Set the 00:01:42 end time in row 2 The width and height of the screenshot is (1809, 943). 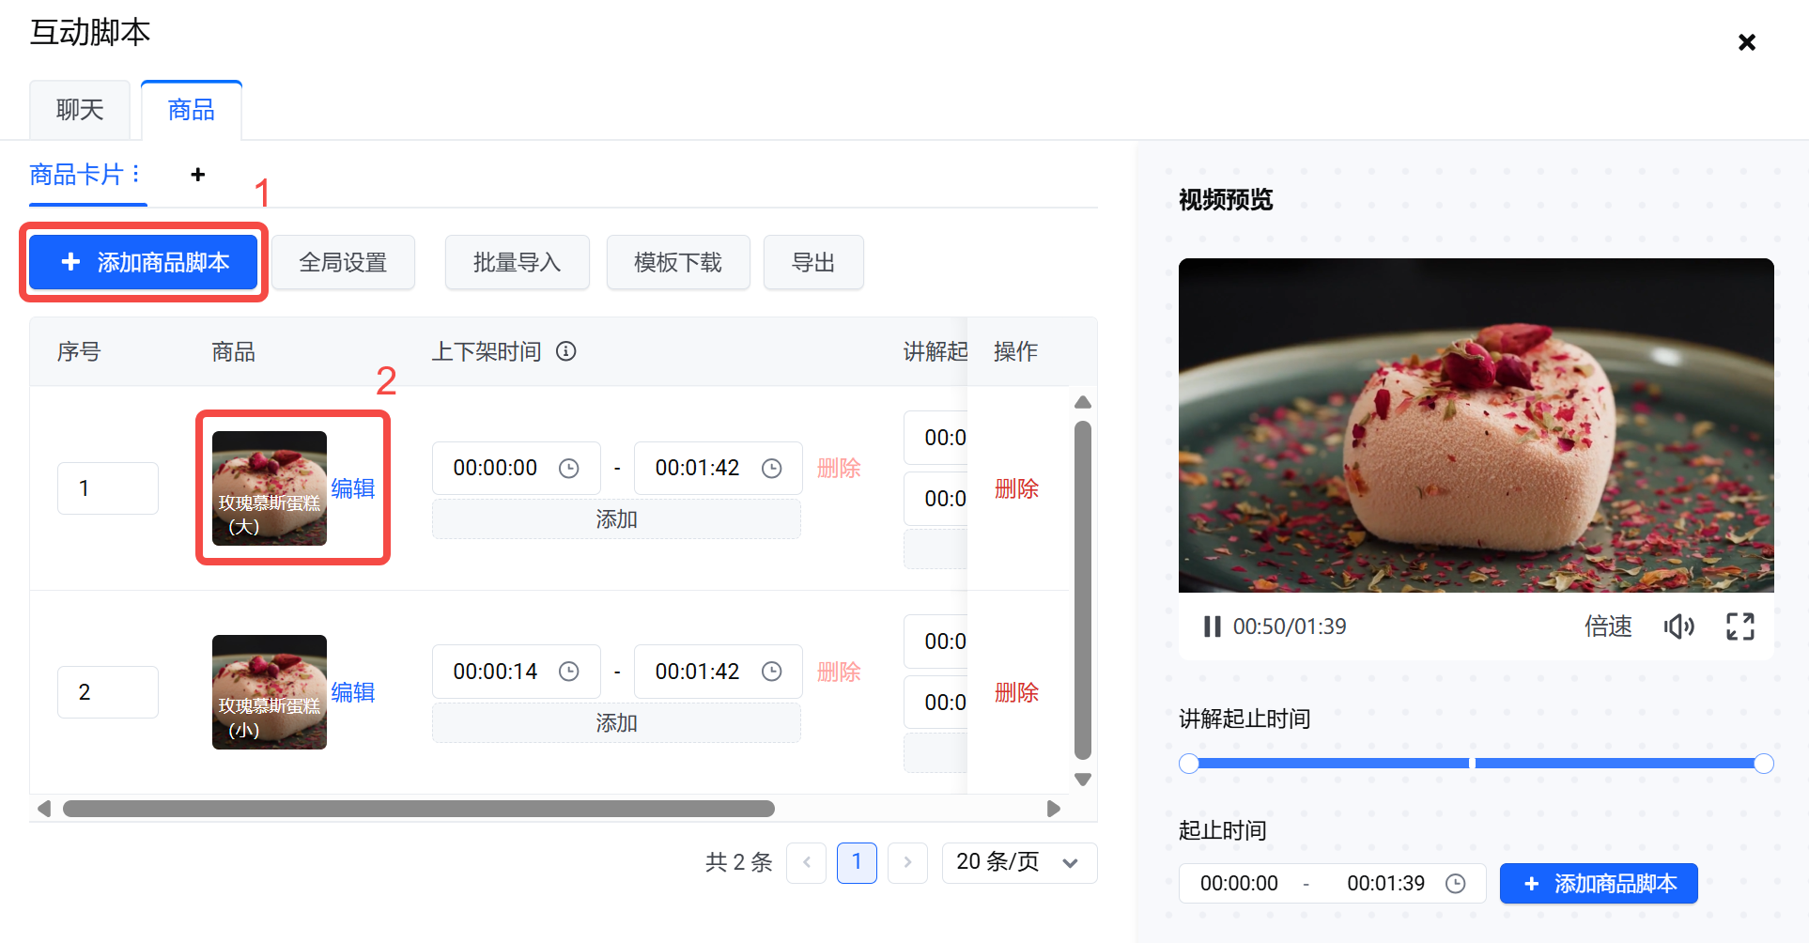pos(698,672)
